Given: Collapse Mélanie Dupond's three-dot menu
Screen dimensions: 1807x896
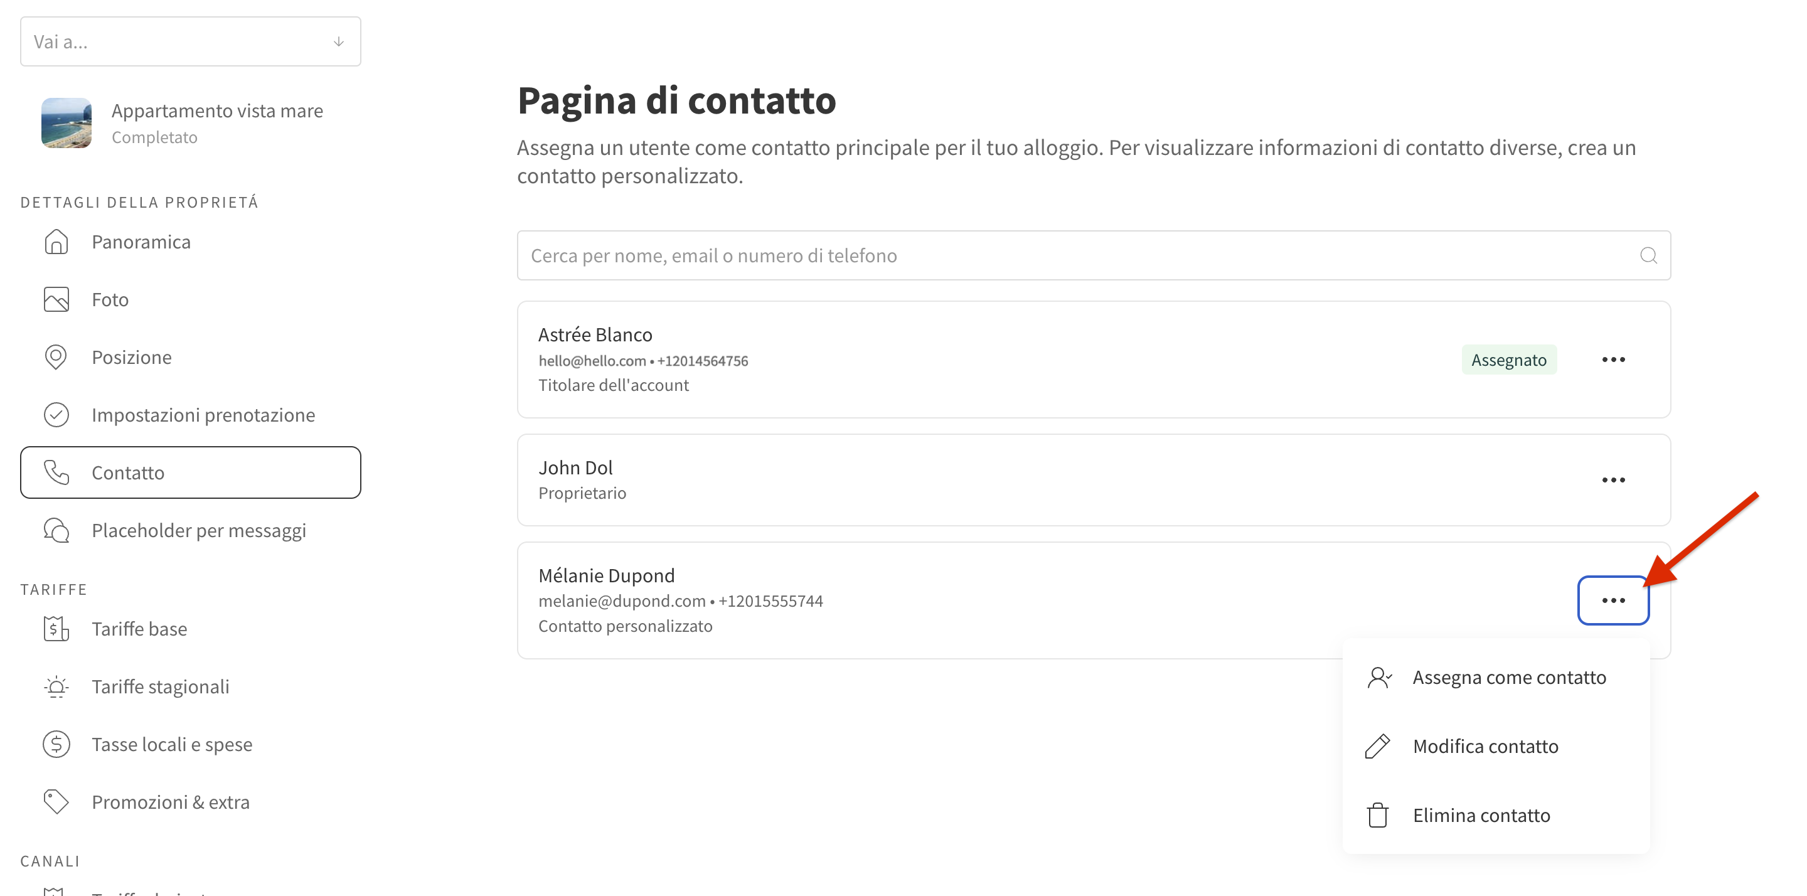Looking at the screenshot, I should pos(1613,600).
